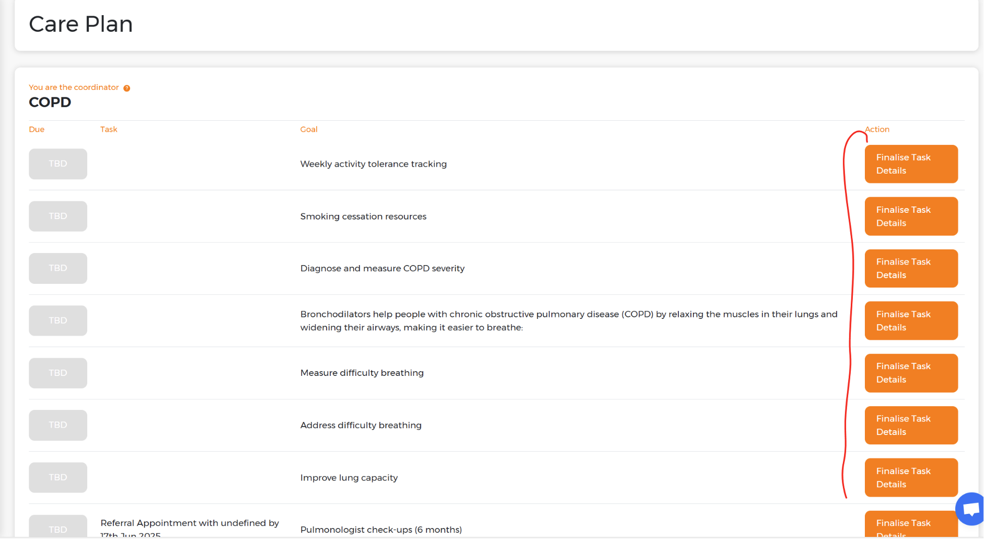Click TBD due date for diagnose COPD severity

click(58, 269)
